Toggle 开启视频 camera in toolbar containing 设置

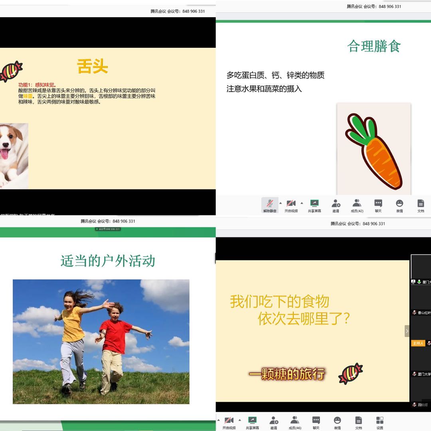tap(229, 420)
